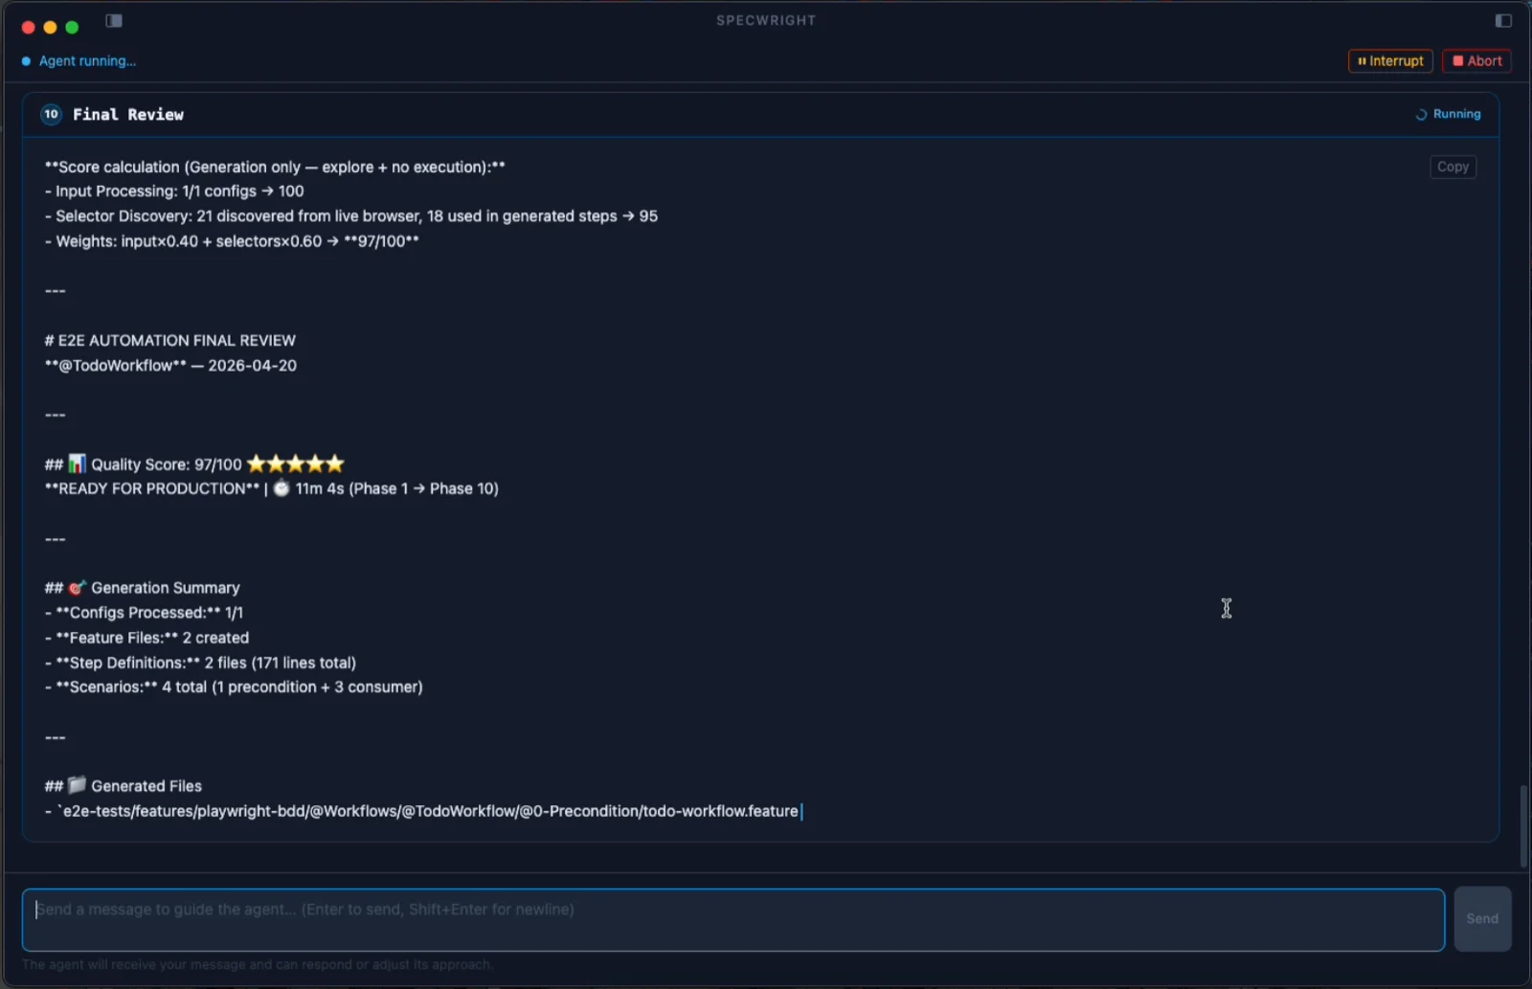This screenshot has width=1532, height=989.
Task: Click the blue Agent running status dot
Action: coord(26,61)
